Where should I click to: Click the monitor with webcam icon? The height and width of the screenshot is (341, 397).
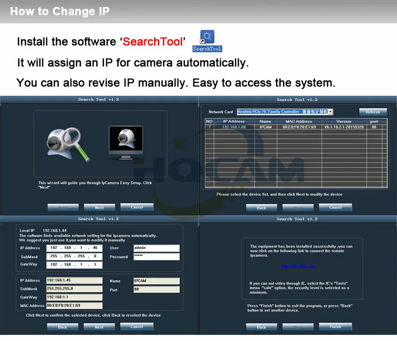[126, 142]
